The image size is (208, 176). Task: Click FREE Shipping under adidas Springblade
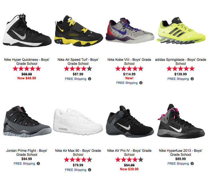click(x=178, y=79)
